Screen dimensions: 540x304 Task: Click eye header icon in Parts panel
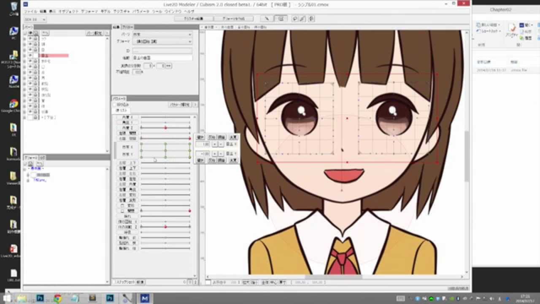point(30,33)
